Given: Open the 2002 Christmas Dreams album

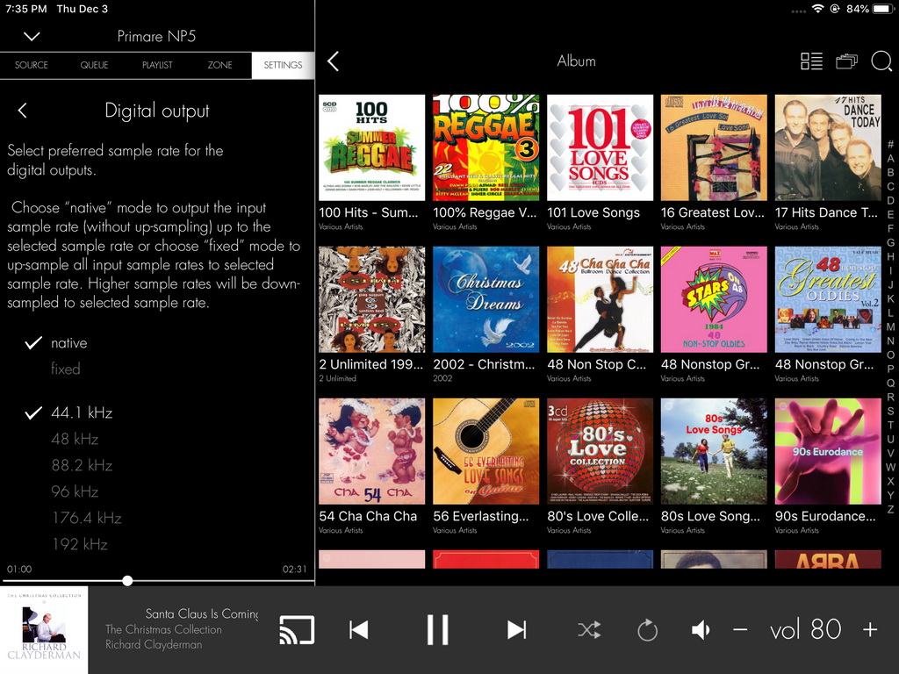Looking at the screenshot, I should tap(486, 300).
